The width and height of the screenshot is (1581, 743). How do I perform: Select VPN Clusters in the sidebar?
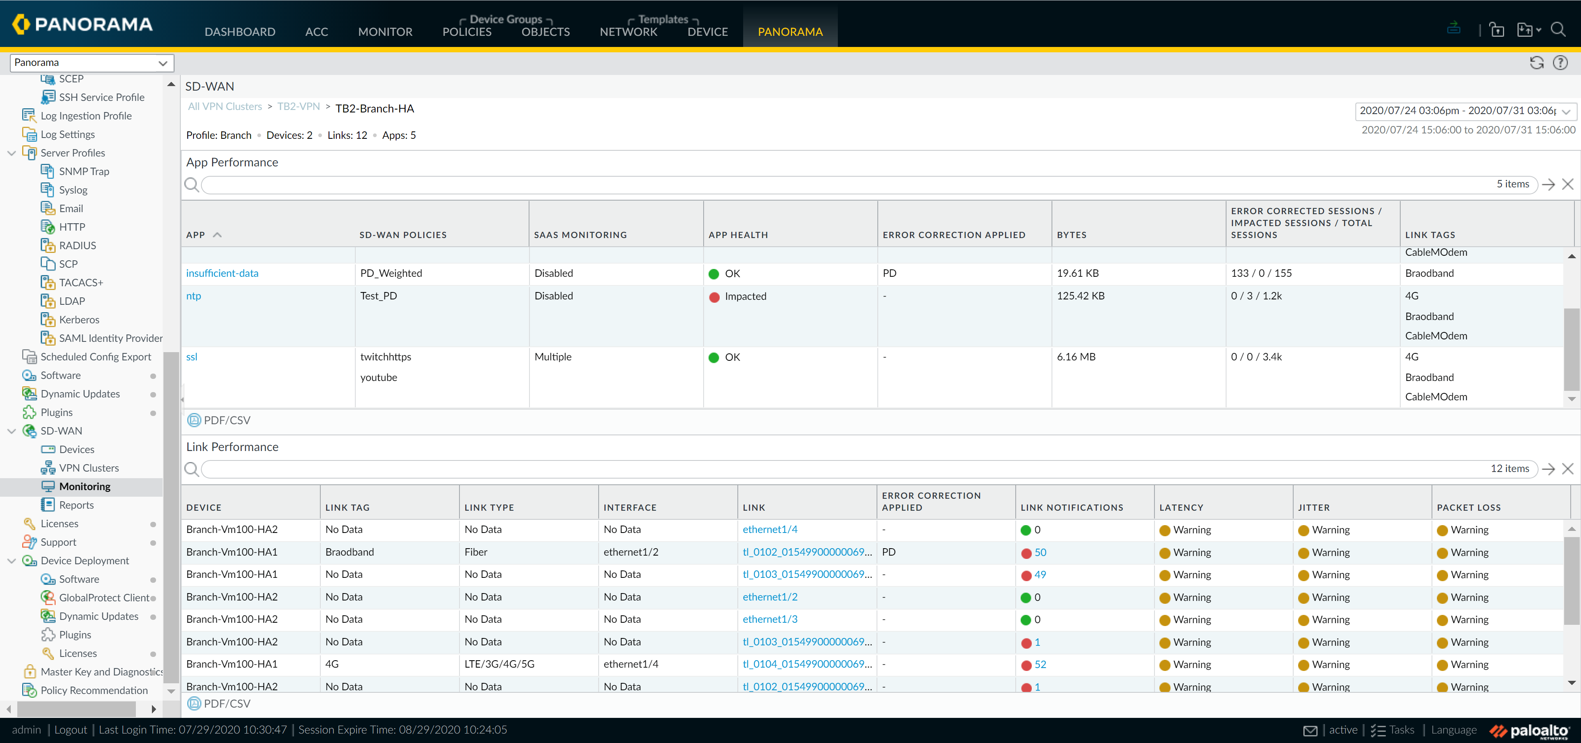pos(89,468)
